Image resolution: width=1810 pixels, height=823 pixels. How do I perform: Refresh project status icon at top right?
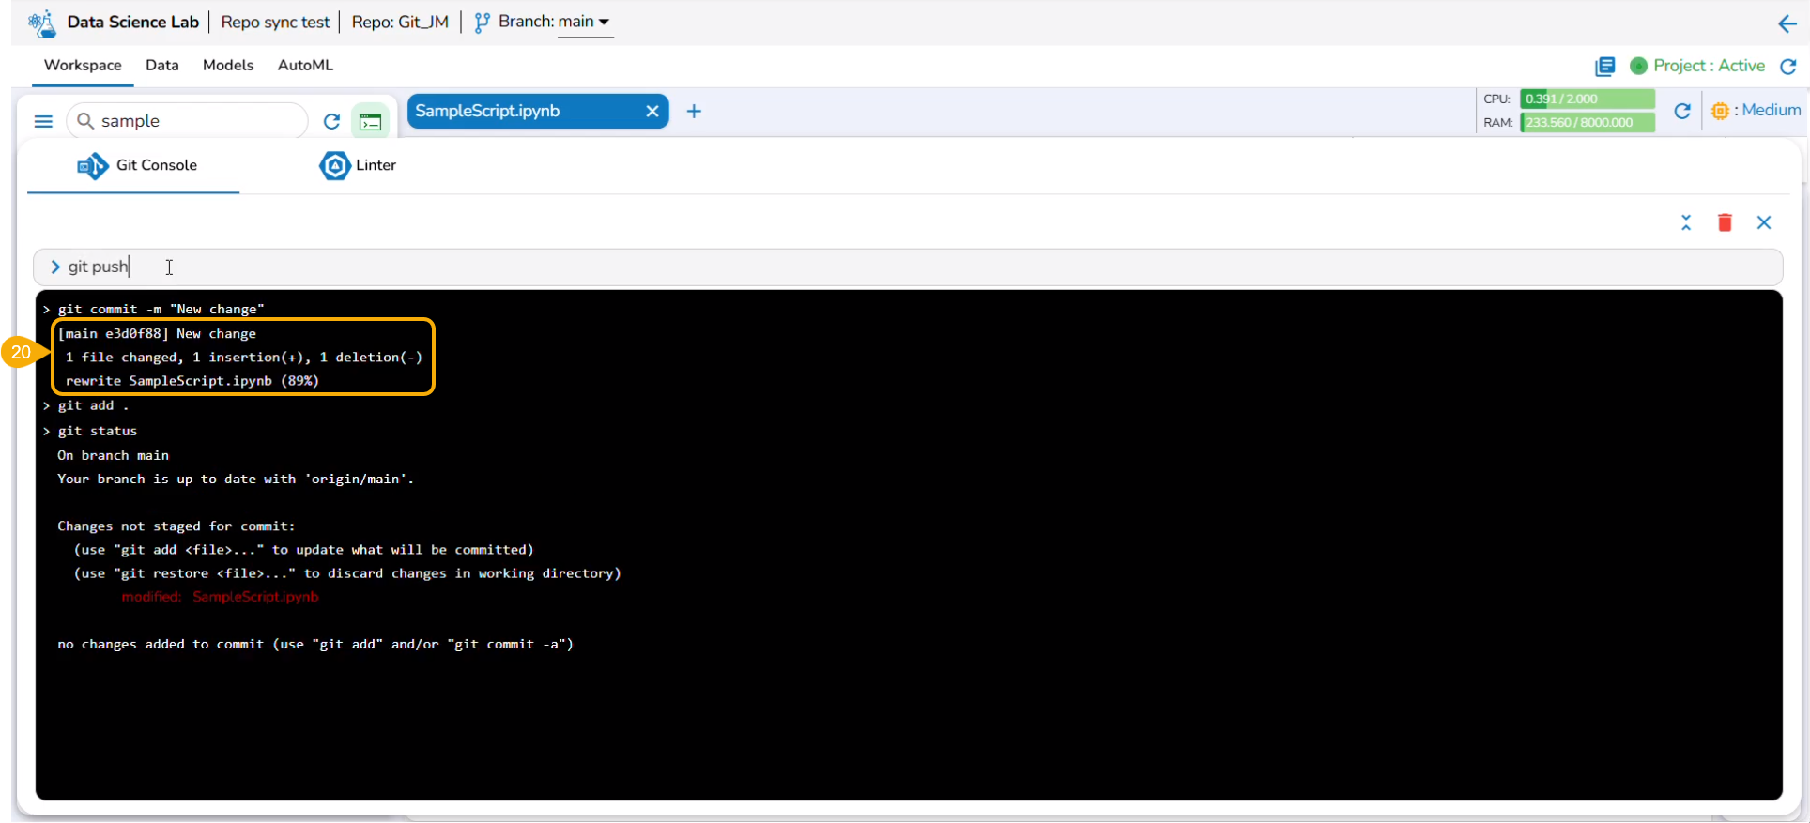click(x=1788, y=66)
